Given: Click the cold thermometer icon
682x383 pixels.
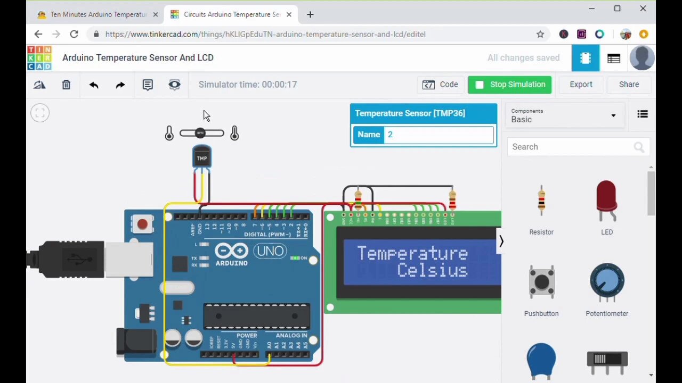Looking at the screenshot, I should click(x=169, y=133).
